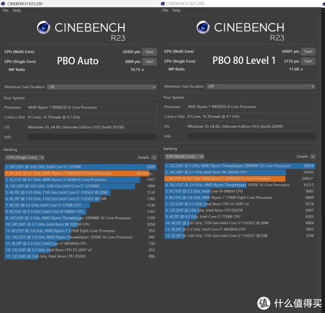Image resolution: width=325 pixels, height=313 pixels.
Task: Click 24061 pts Multi Core score
Action: [290, 51]
